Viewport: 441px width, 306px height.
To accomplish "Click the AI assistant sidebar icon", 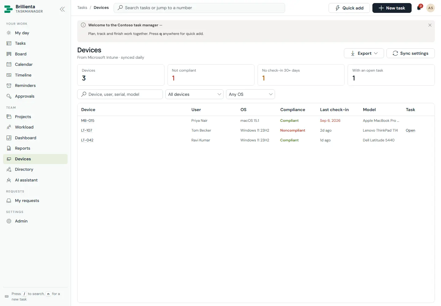I will [x=9, y=180].
